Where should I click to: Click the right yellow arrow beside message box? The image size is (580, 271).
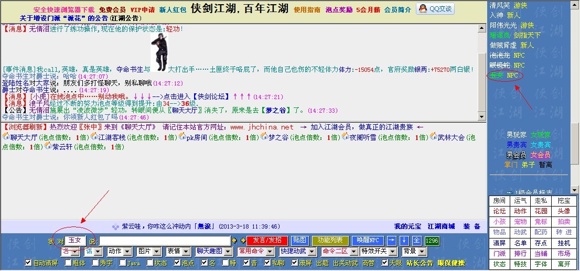click(243, 241)
